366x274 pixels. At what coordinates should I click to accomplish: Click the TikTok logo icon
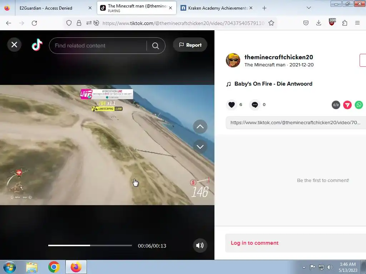click(x=37, y=45)
